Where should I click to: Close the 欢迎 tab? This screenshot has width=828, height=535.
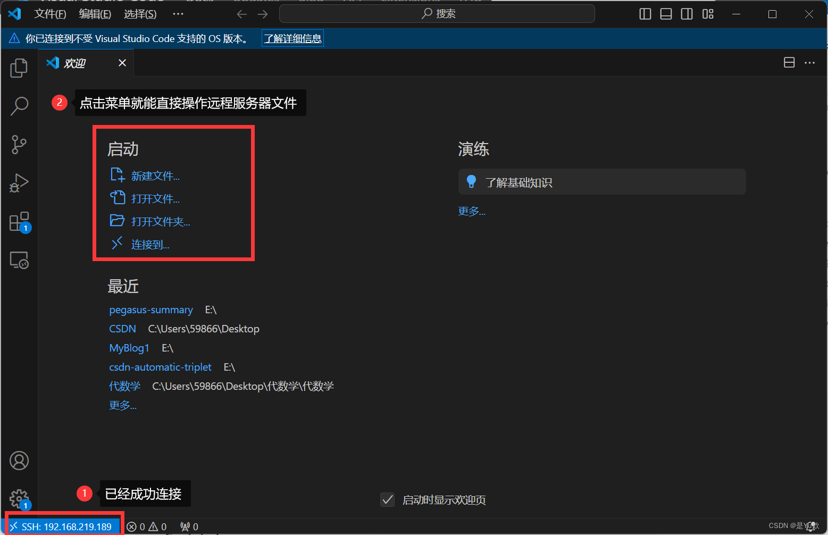pyautogui.click(x=122, y=63)
